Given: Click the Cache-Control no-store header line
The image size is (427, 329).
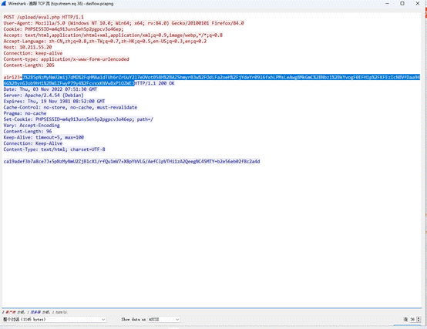Looking at the screenshot, I should click(x=70, y=107).
